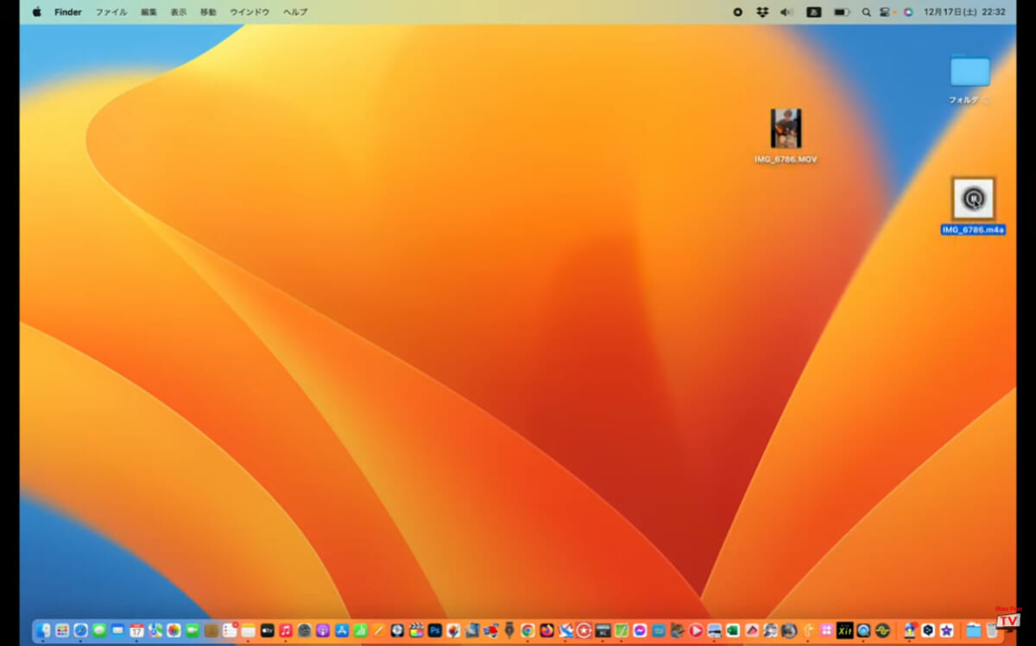Open the volume control in menu bar
The height and width of the screenshot is (646, 1036).
[786, 12]
